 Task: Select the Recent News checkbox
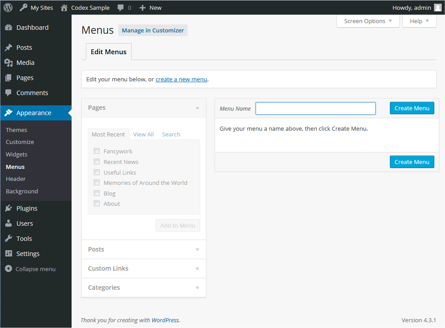96,161
